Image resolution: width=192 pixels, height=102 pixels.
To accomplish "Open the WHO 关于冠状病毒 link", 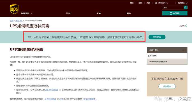I will click(50, 99).
